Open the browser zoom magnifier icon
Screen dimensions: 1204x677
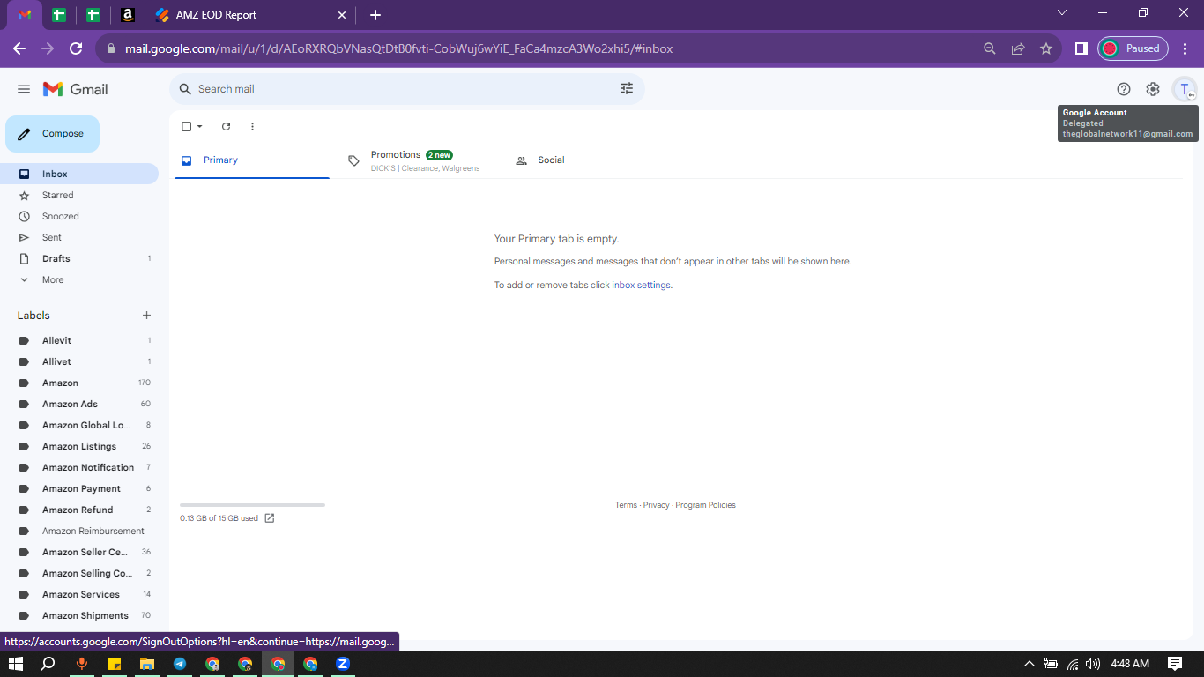[990, 48]
